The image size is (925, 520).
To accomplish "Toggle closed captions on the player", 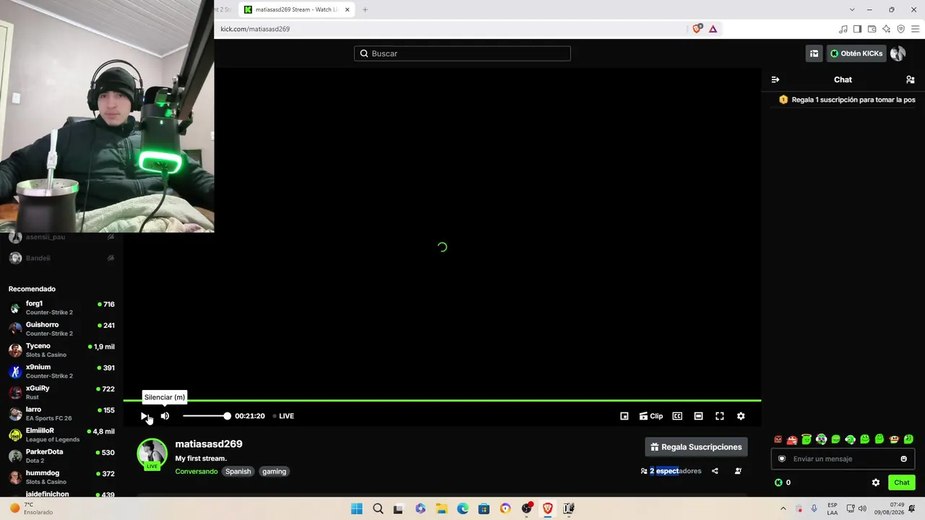I will 677,416.
